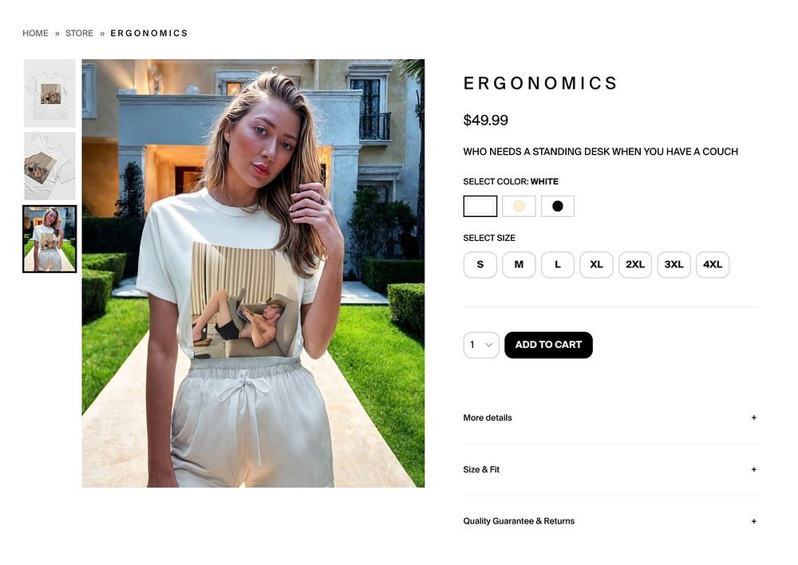Select the XL size button
Screen dimensions: 798x565
point(596,265)
